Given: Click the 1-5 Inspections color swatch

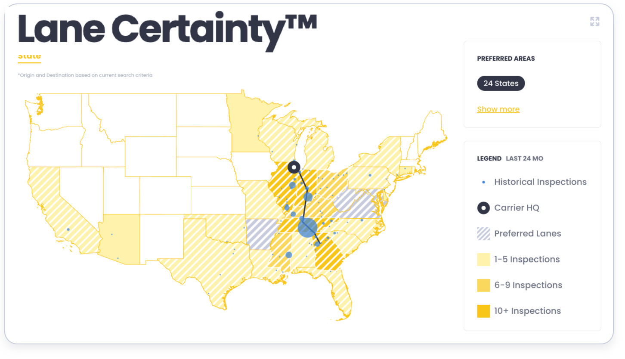Looking at the screenshot, I should click(x=483, y=260).
